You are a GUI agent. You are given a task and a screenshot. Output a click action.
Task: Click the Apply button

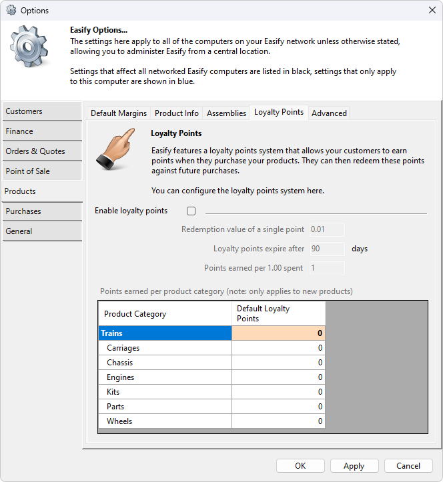pos(354,466)
